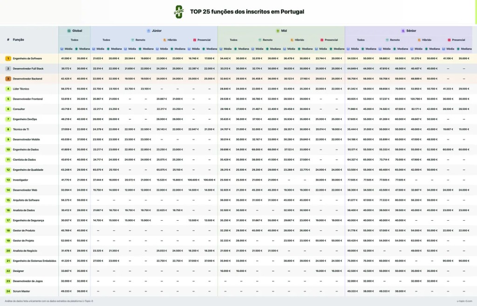This screenshot has width=477, height=306.
Task: Select the 'Líder Técnico' row name
Action: (x=21, y=89)
